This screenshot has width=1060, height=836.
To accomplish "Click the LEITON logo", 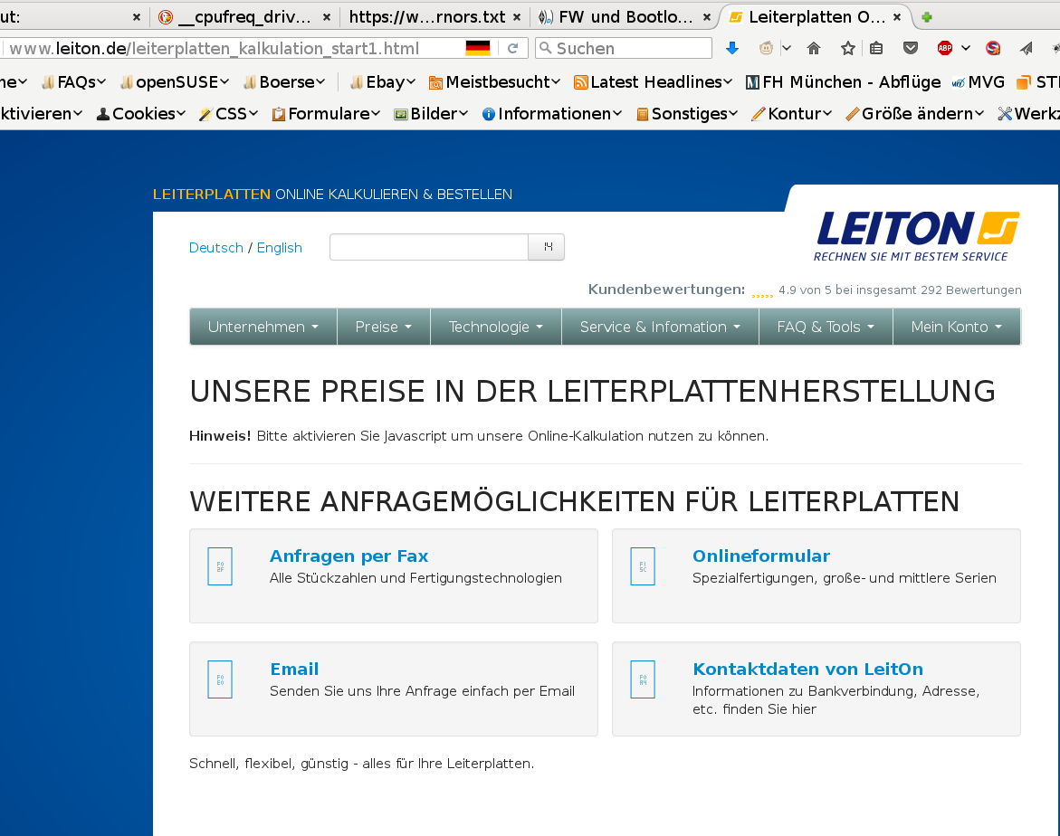I will coord(917,236).
